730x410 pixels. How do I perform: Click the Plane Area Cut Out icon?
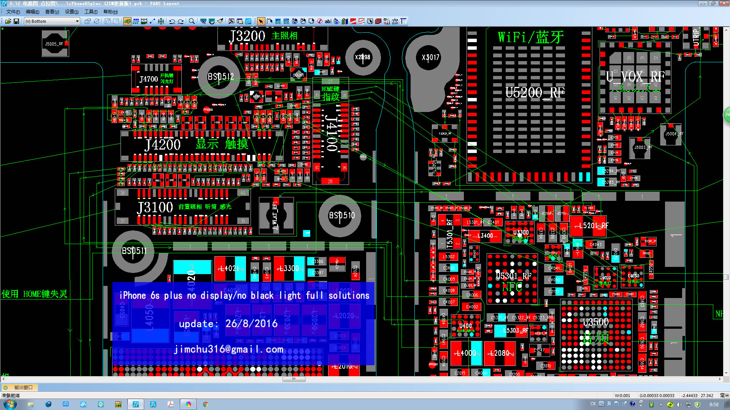(x=362, y=21)
